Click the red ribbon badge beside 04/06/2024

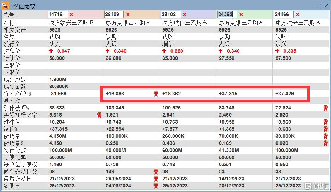point(156,186)
